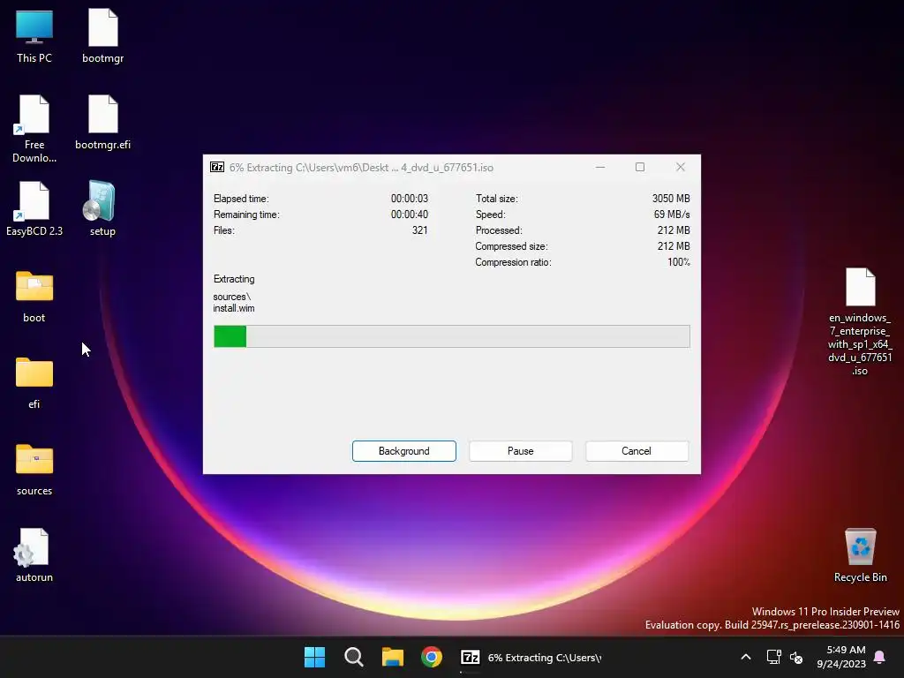Close the 7-Zip extracting dialog

tap(681, 167)
